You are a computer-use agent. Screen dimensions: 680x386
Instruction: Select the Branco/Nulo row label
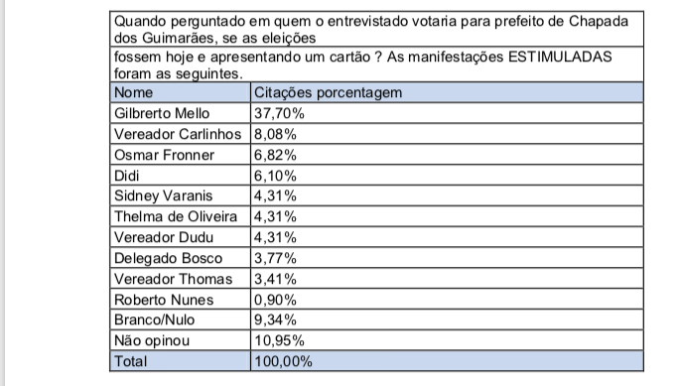(180, 320)
